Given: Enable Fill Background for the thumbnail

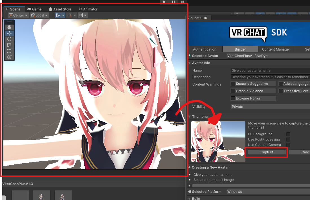Looking at the screenshot, I should [x=288, y=134].
